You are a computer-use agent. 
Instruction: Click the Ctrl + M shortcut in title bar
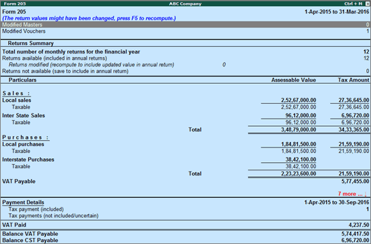[x=353, y=3]
